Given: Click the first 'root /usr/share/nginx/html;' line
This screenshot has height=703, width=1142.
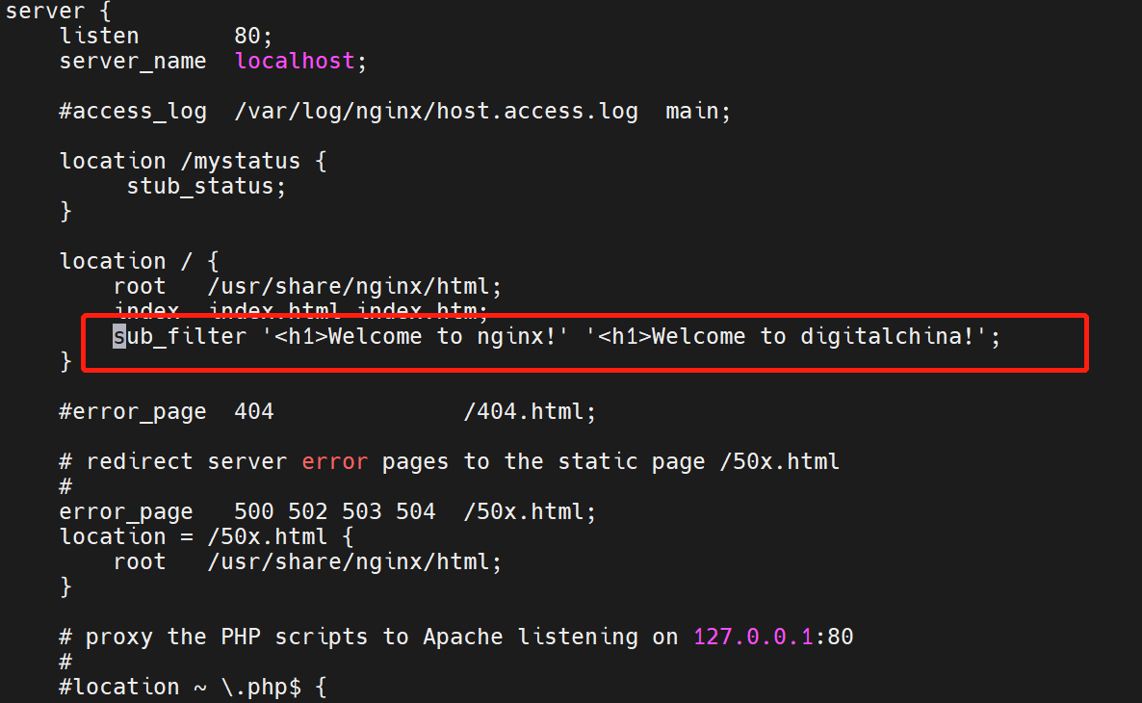Looking at the screenshot, I should (307, 286).
